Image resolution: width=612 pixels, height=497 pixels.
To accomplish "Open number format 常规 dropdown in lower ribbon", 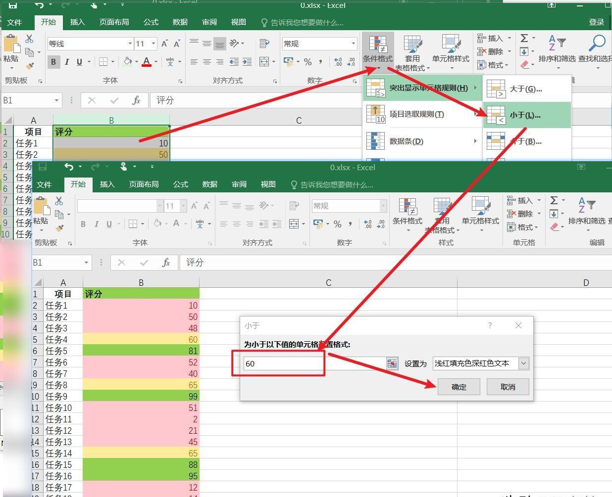I will tap(383, 206).
